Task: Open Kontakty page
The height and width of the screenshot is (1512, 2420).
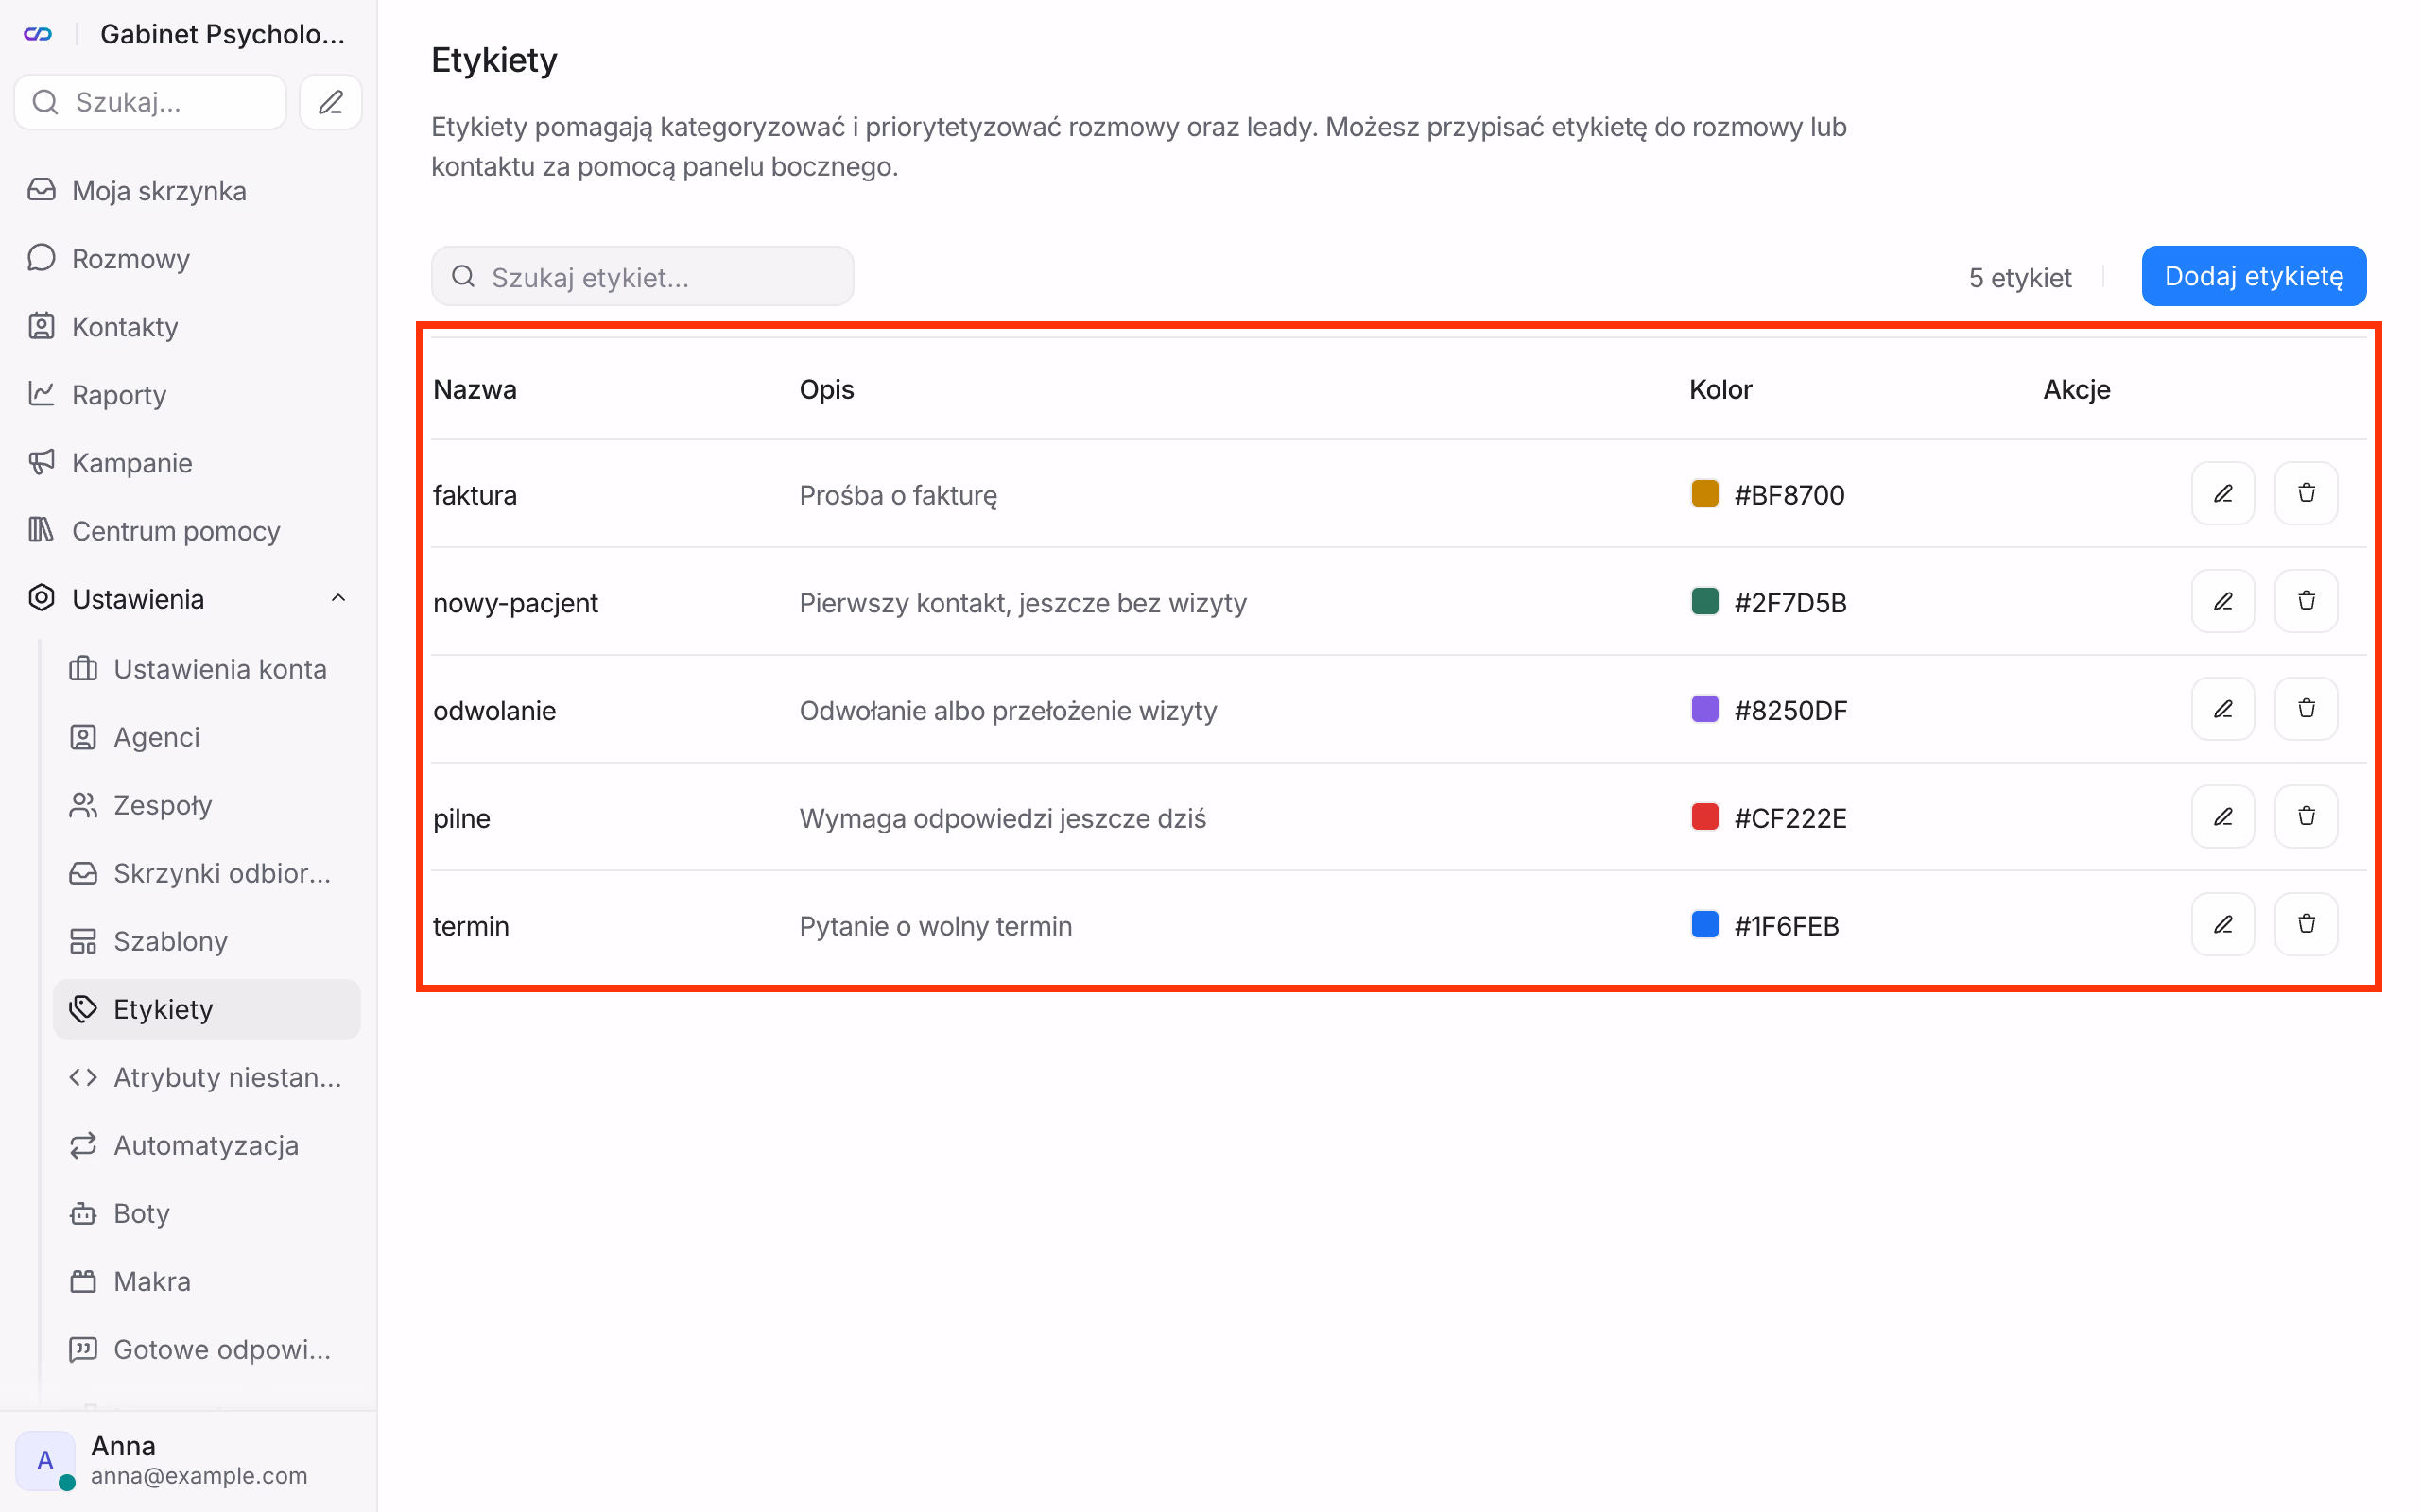Action: coord(189,327)
